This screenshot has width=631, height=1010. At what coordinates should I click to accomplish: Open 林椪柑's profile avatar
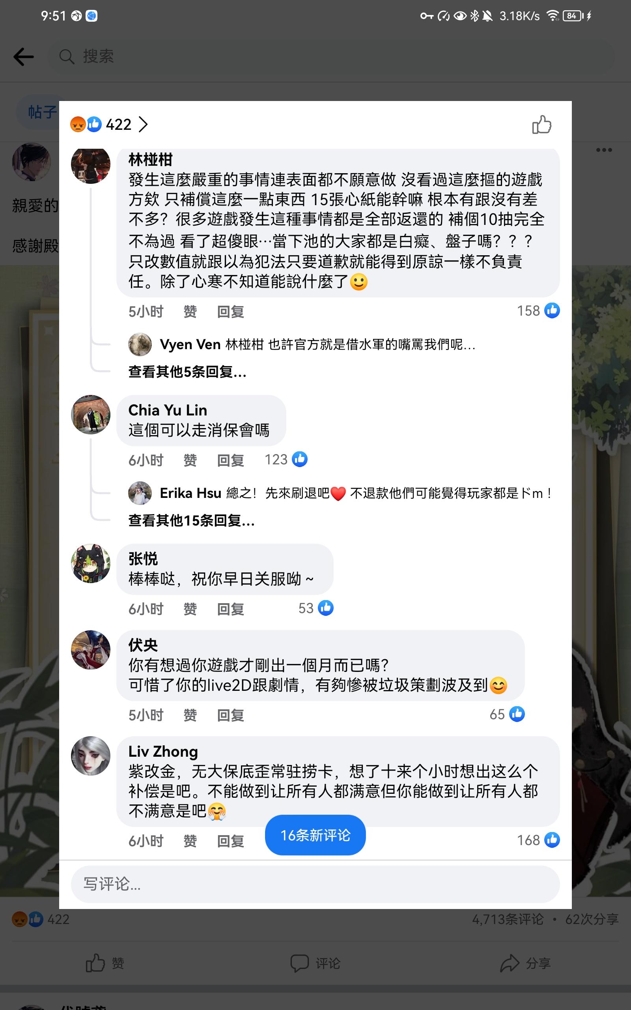[91, 165]
